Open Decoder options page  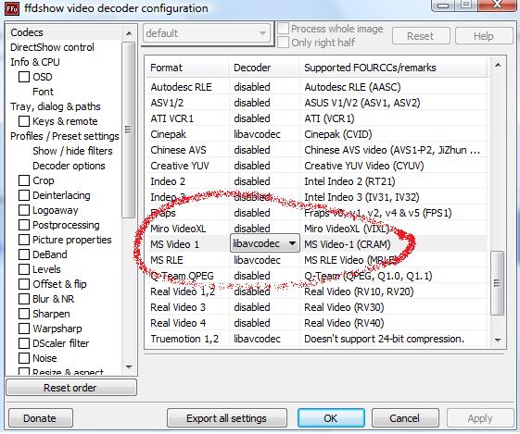pos(69,166)
